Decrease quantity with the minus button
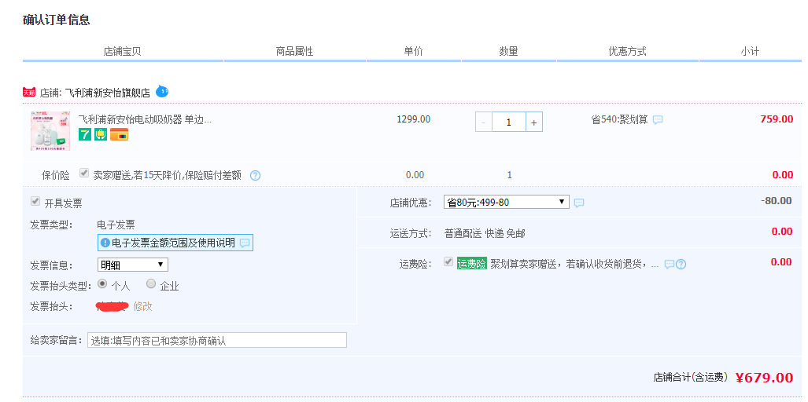Screen dimensions: 808x402 (x=484, y=122)
